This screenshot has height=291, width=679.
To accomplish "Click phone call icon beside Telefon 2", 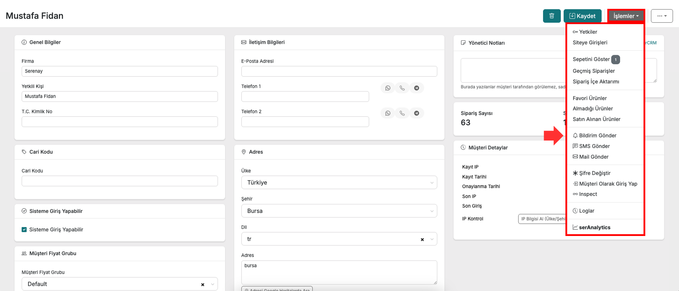I will coord(402,113).
